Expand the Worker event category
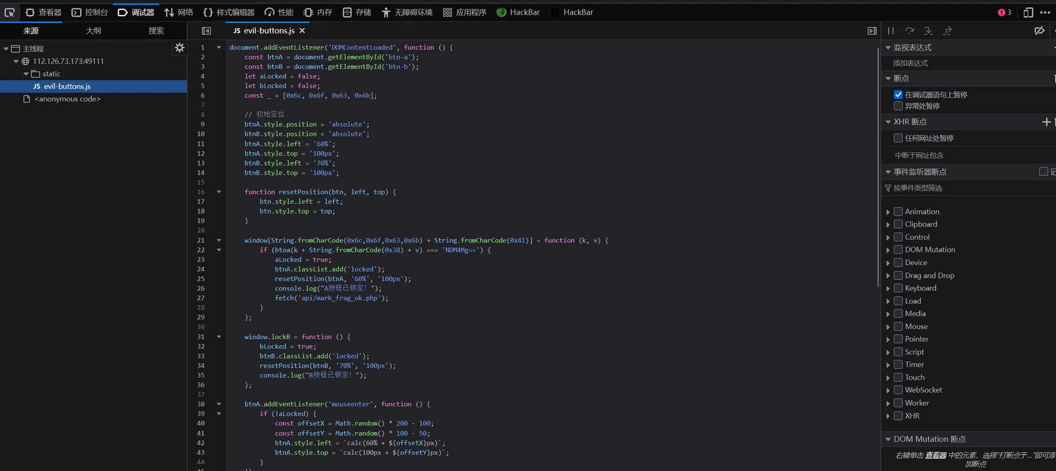 [888, 403]
